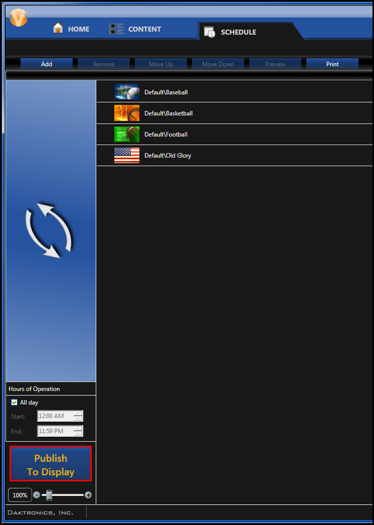
Task: Click Publish To Display button
Action: pos(51,465)
